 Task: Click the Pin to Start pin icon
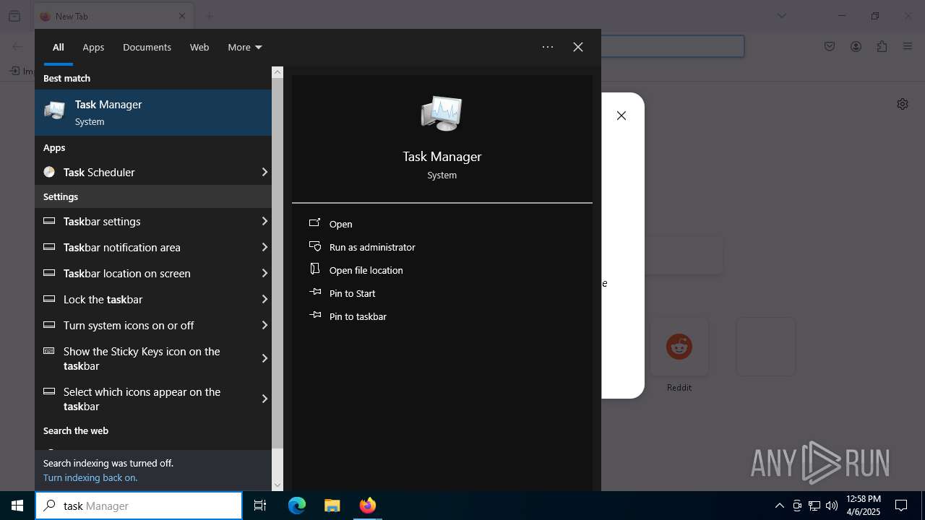pyautogui.click(x=315, y=292)
